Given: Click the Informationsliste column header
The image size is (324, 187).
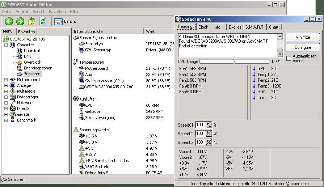Looking at the screenshot, I should click(108, 31).
